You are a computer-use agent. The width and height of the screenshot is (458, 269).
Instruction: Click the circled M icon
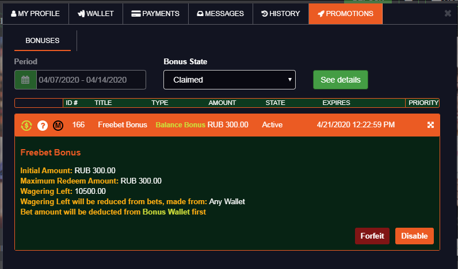click(x=58, y=125)
